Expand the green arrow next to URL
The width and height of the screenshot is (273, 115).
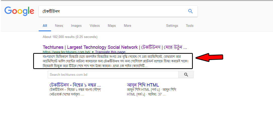(93, 52)
